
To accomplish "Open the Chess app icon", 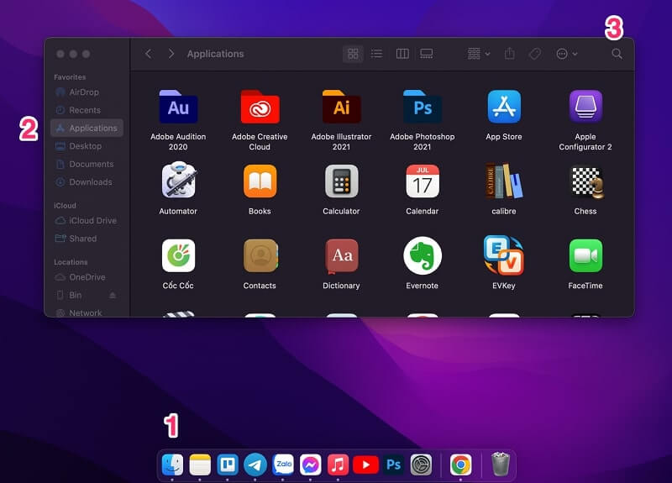I will coord(585,181).
